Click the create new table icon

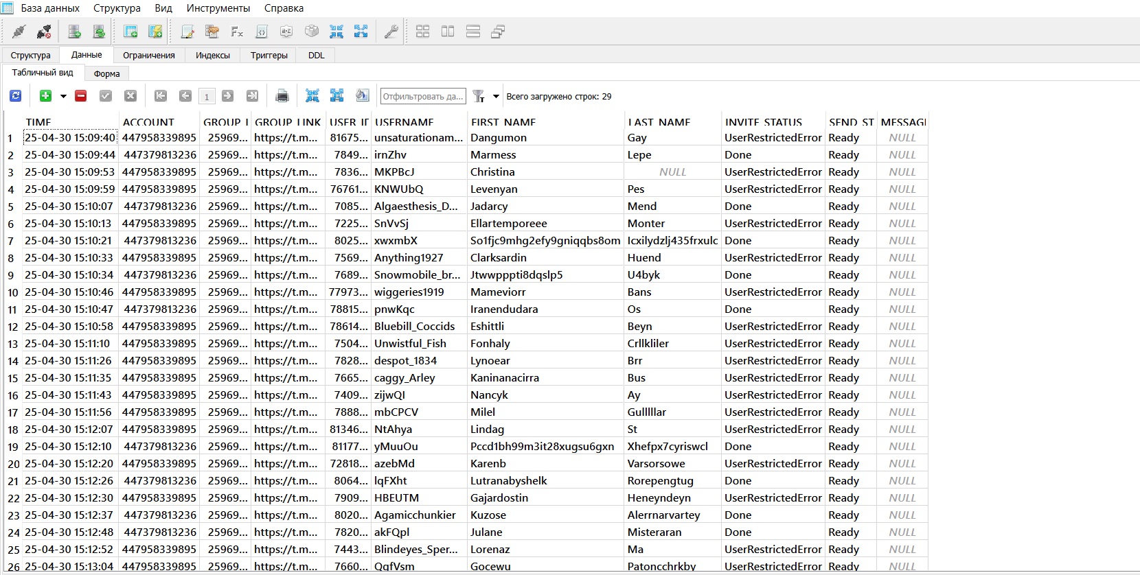[130, 32]
